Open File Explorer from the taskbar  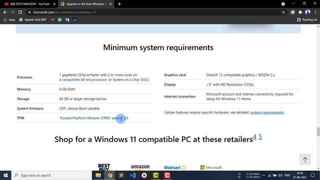(98, 175)
